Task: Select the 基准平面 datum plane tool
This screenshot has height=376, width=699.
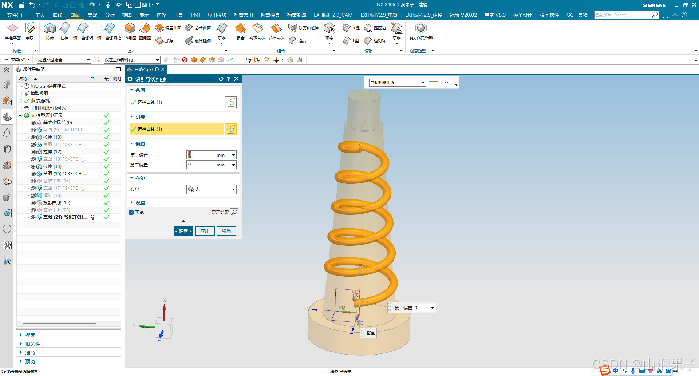Action: click(13, 31)
